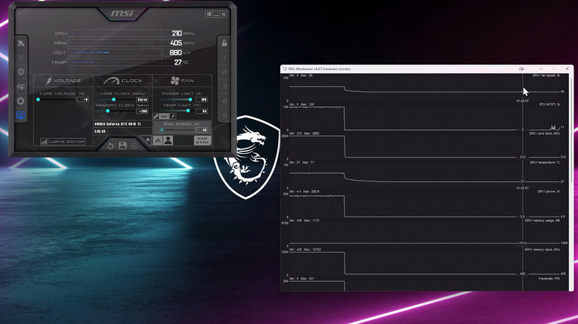This screenshot has width=578, height=324.
Task: Open the MSI Kombustor jet icon in sidebar
Action: (x=21, y=43)
